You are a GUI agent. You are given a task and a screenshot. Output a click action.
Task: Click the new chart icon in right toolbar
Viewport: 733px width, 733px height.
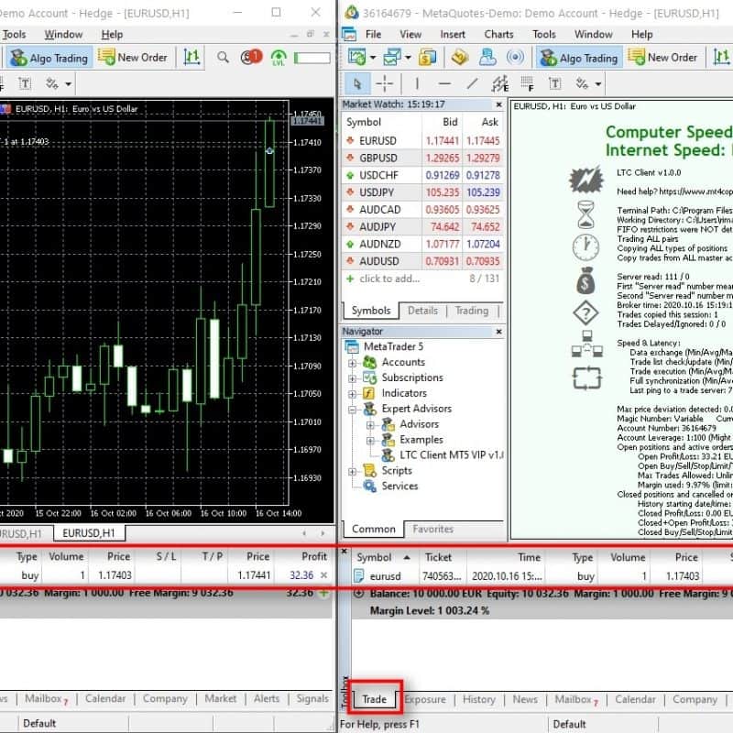[x=356, y=58]
